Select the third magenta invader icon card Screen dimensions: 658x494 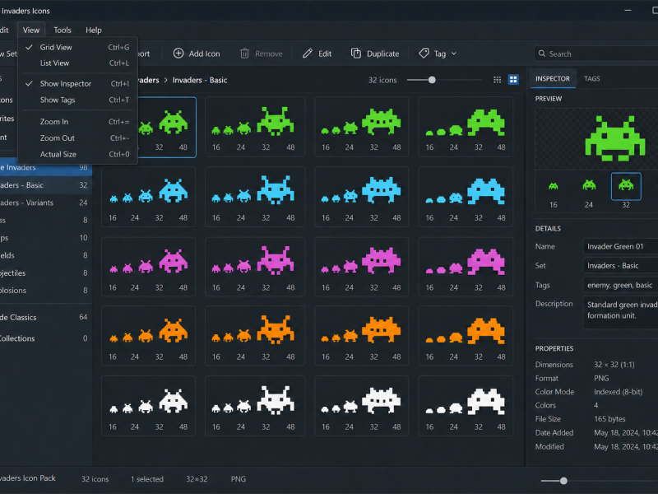(x=361, y=267)
